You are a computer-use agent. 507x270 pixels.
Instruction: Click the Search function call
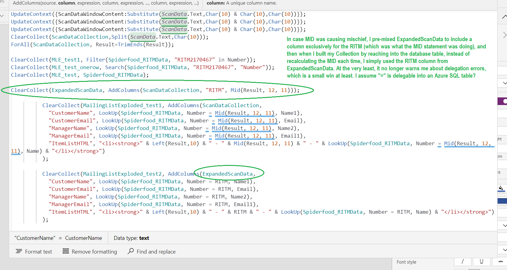click(114, 67)
